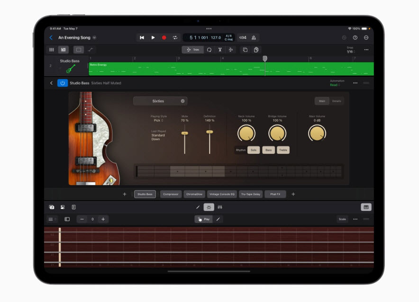The width and height of the screenshot is (419, 302).
Task: Open the Mixer faders view
Action: (220, 207)
